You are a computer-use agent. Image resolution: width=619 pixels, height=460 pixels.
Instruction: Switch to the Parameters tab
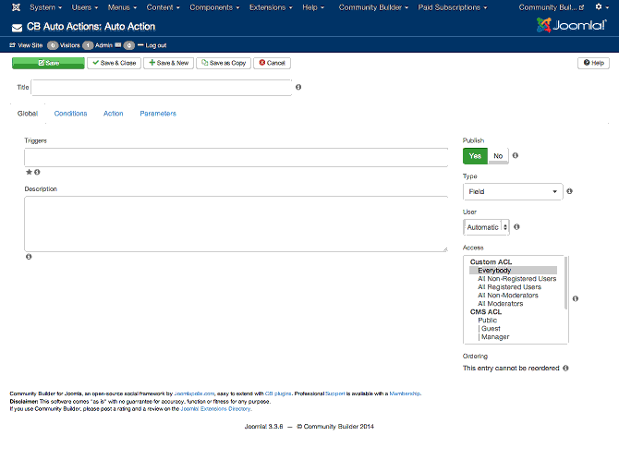click(x=158, y=114)
